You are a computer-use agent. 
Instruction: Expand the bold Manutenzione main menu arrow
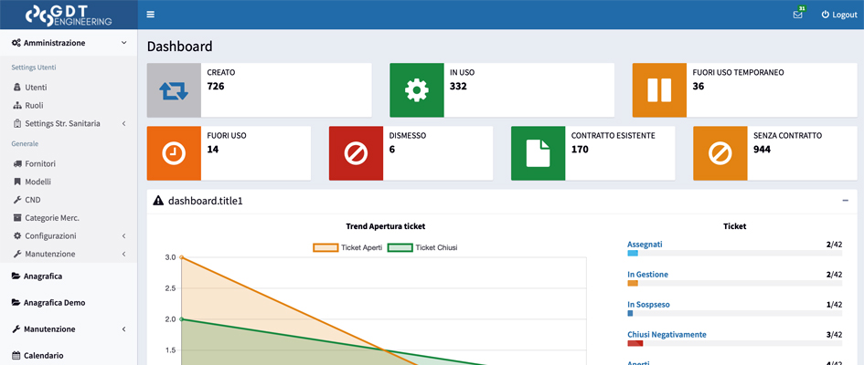124,329
